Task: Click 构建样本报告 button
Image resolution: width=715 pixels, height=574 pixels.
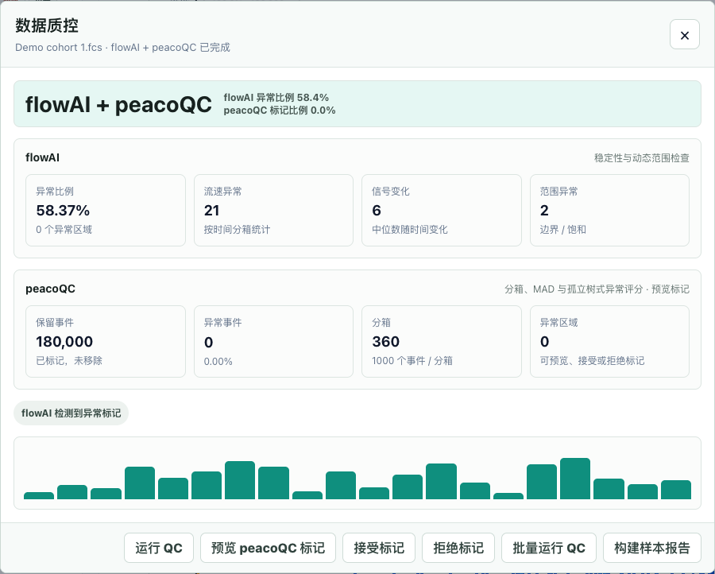Action: tap(652, 548)
